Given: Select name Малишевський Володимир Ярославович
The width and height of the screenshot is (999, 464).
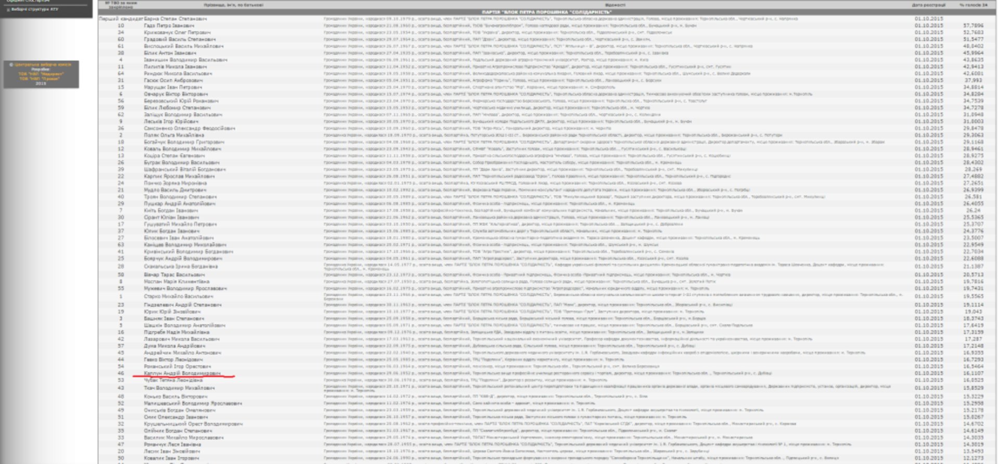Looking at the screenshot, I should point(193,403).
